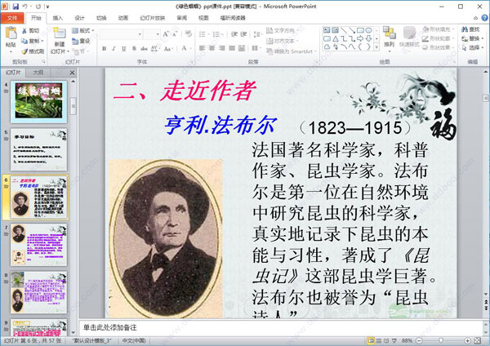Click the Increase Font Size icon

[x=166, y=34]
